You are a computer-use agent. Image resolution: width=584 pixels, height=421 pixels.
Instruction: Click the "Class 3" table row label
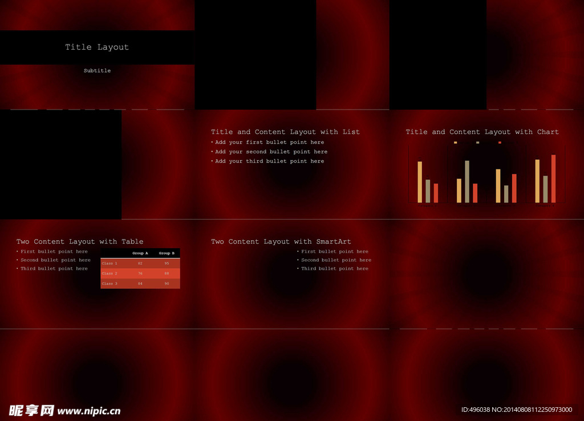(x=109, y=284)
